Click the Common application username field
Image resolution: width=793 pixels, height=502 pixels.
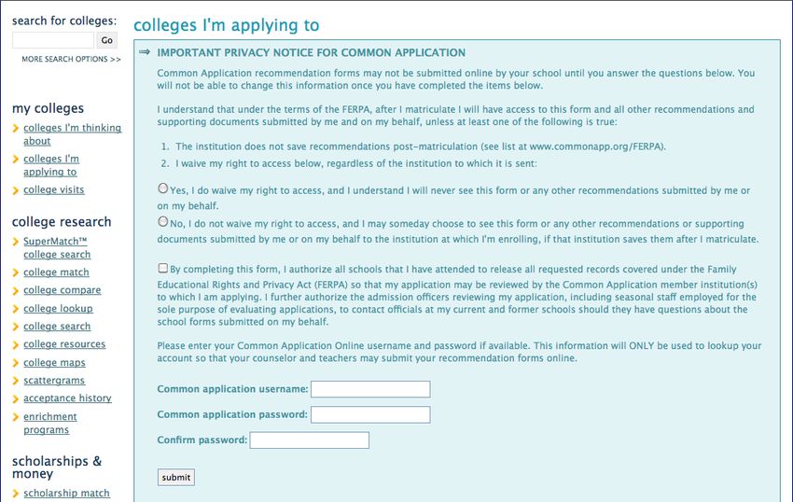point(370,389)
